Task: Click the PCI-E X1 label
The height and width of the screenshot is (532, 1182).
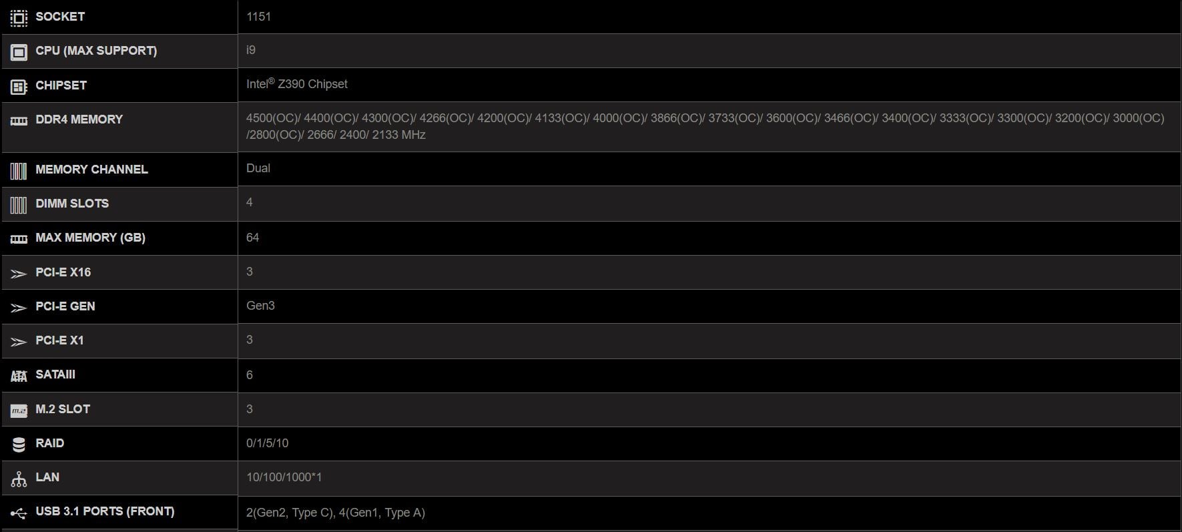Action: point(59,340)
